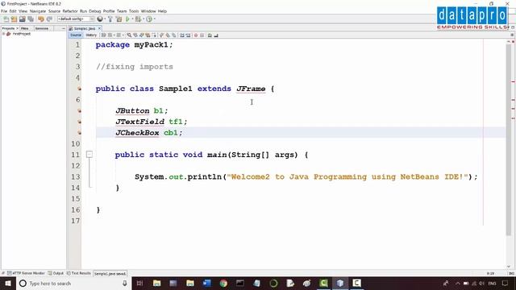
Task: Click the JFrame class name in code
Action: tap(251, 89)
